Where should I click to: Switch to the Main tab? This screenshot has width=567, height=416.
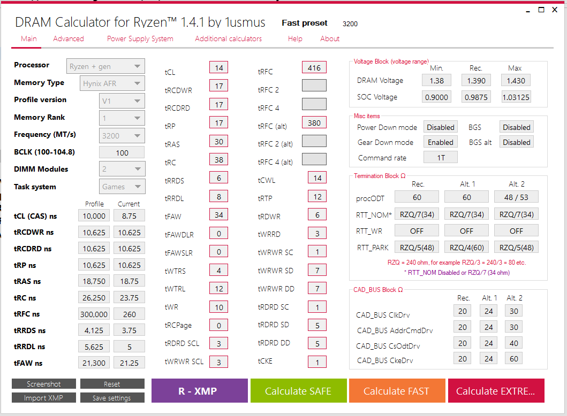coord(28,38)
